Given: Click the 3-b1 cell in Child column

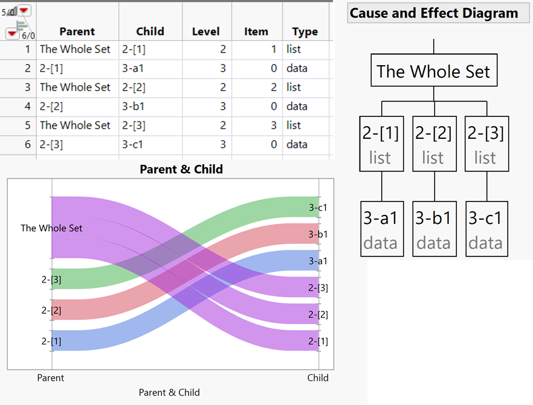Looking at the screenshot, I should pos(133,106).
